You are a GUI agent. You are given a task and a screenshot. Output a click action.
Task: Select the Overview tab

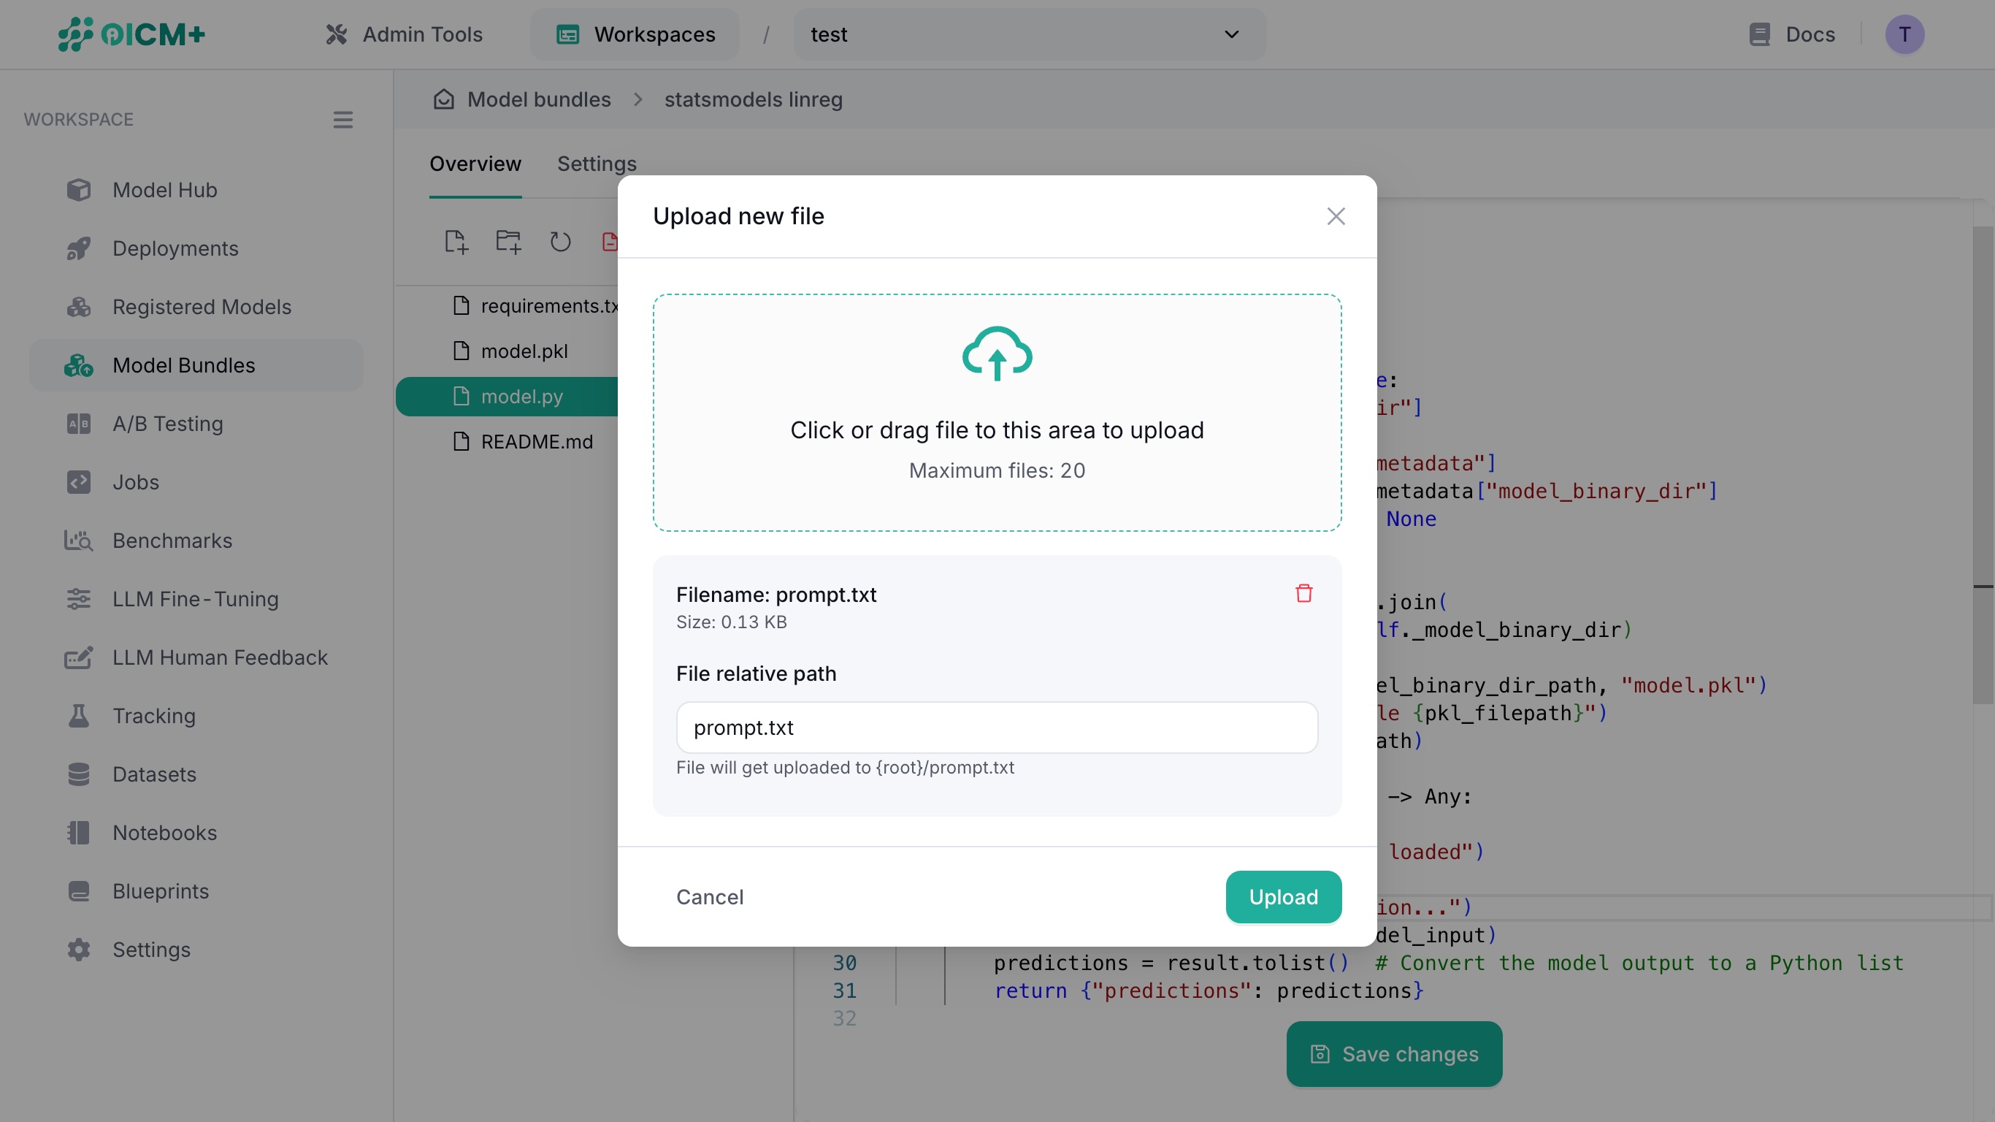475,164
